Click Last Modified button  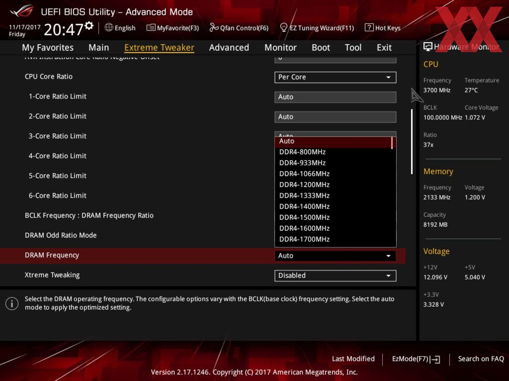(x=353, y=359)
